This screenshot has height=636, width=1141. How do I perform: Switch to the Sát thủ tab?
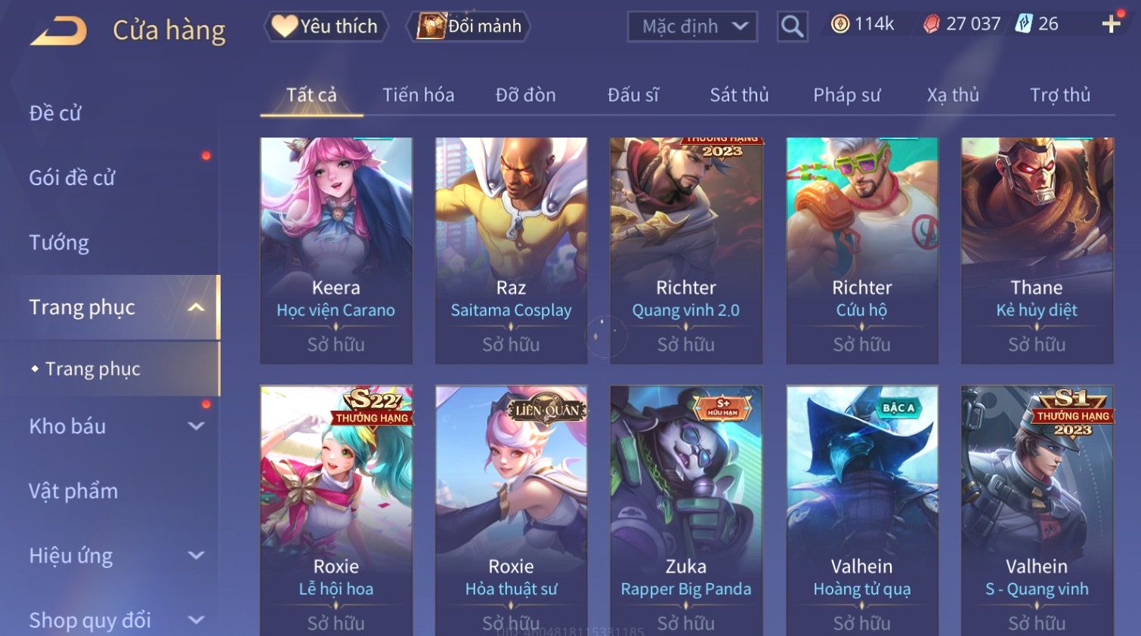click(739, 95)
